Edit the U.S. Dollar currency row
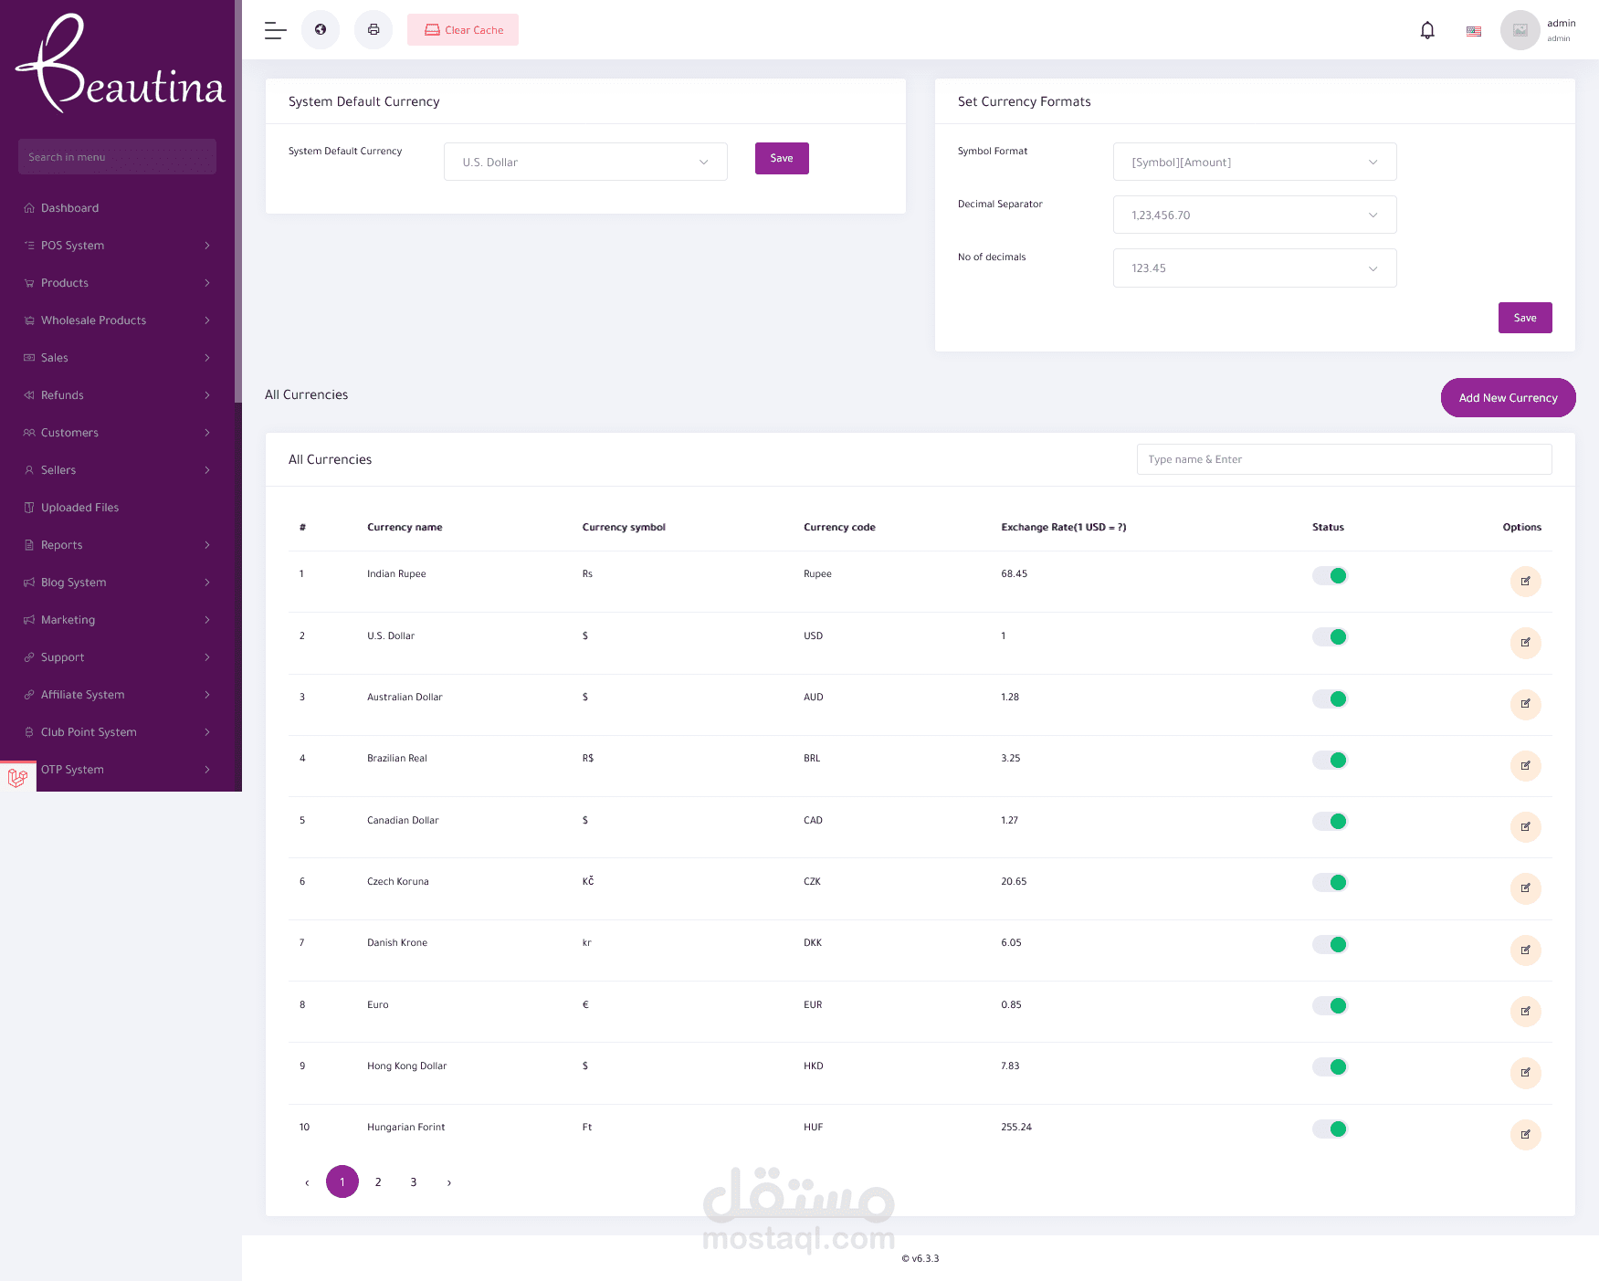This screenshot has height=1281, width=1599. [1525, 643]
